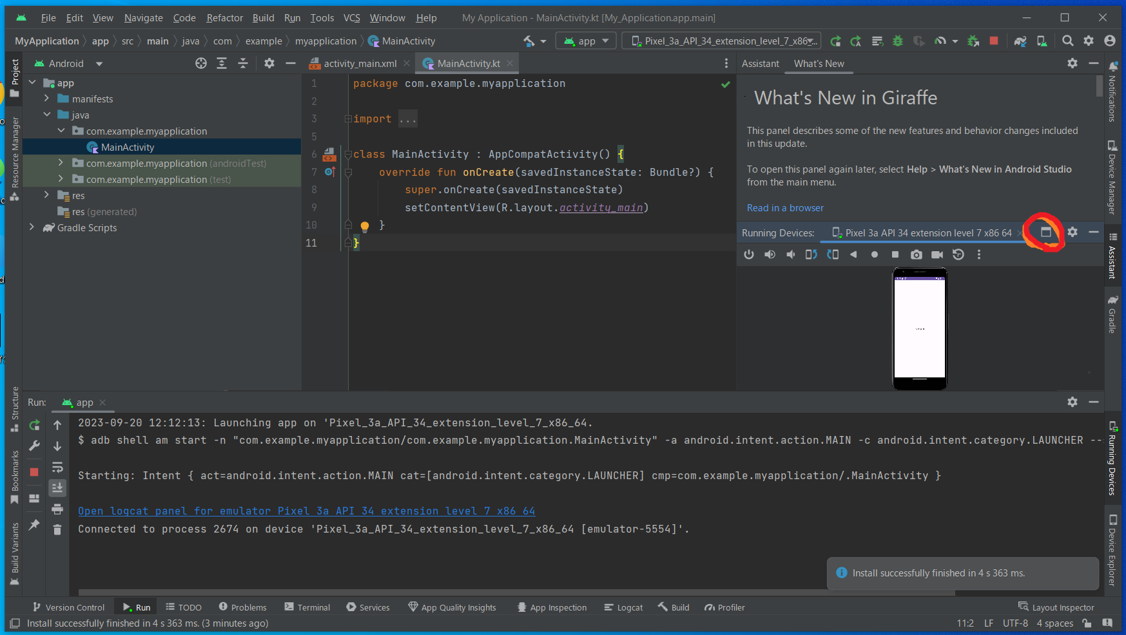Expand the res folder
1126x635 pixels.
coord(46,195)
